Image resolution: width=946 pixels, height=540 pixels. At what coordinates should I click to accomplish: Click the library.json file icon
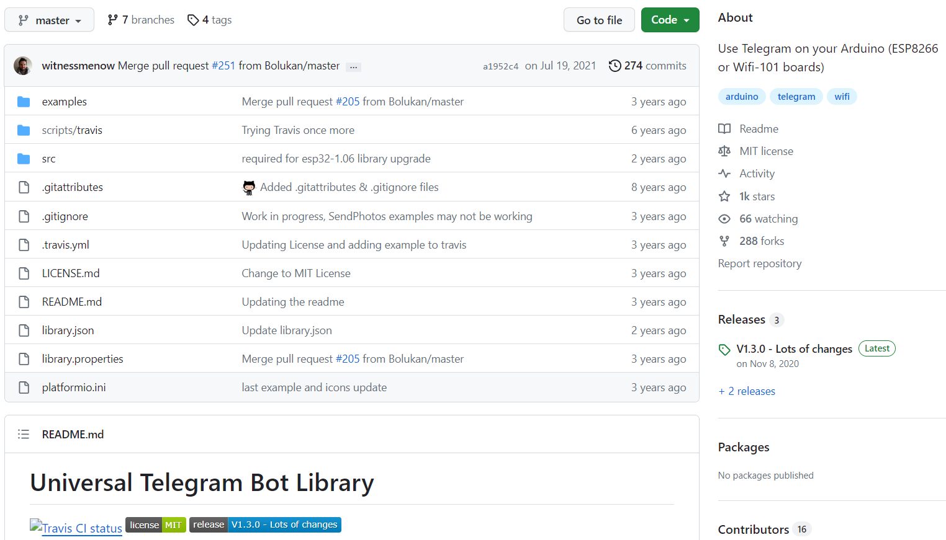click(x=24, y=330)
